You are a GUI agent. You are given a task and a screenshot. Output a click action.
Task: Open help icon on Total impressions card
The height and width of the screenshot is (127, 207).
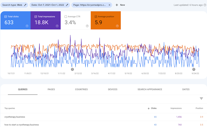click(x=57, y=26)
